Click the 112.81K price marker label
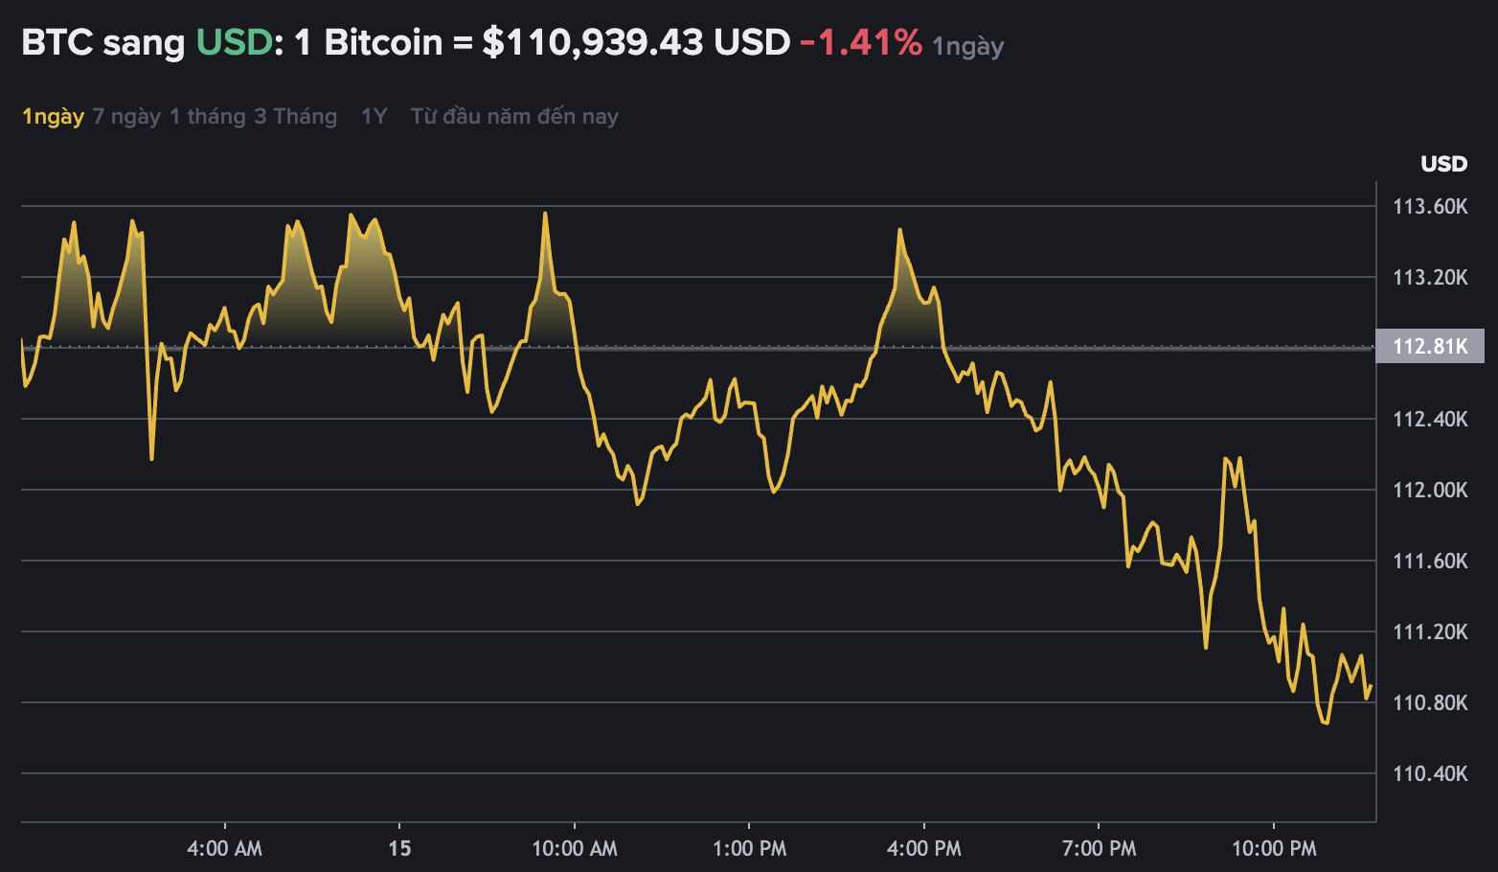 coord(1429,347)
